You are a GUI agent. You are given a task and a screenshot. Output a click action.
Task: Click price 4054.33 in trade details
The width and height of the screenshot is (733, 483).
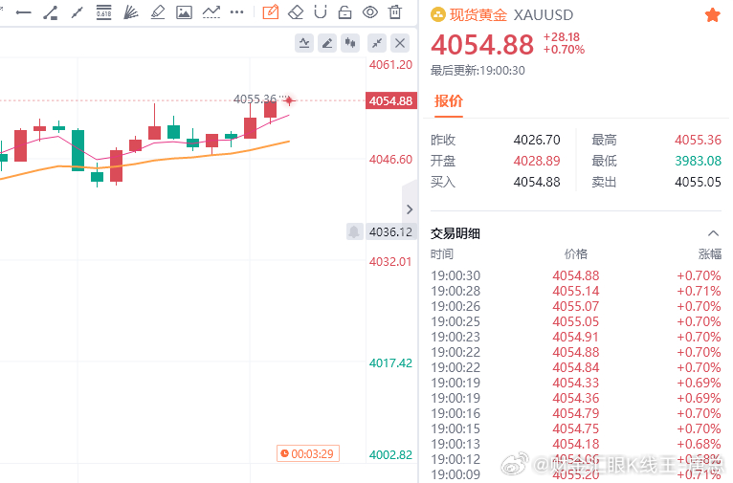click(576, 383)
